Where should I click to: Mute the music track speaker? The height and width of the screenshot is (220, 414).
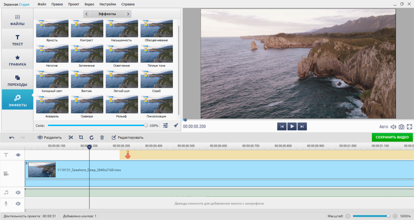click(x=18, y=193)
